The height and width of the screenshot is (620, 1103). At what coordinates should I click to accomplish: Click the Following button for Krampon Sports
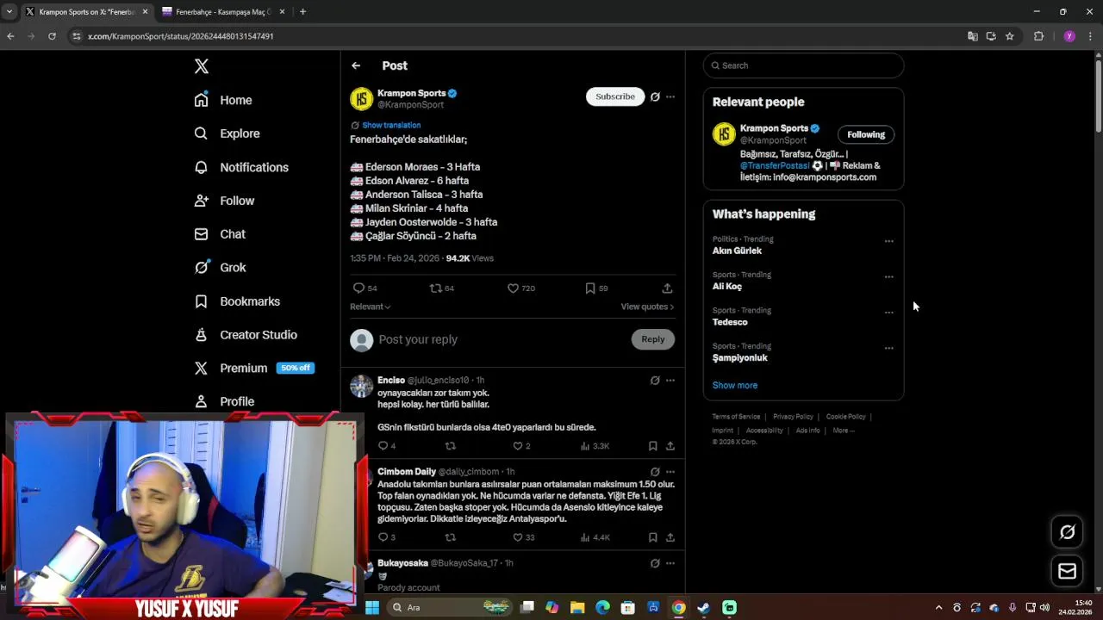pyautogui.click(x=866, y=134)
